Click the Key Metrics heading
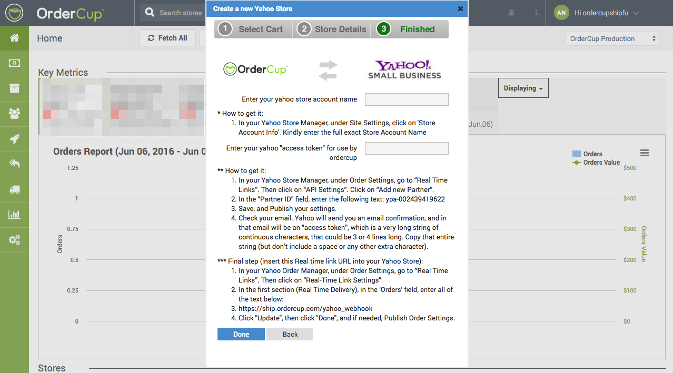This screenshot has height=373, width=673. [x=63, y=73]
